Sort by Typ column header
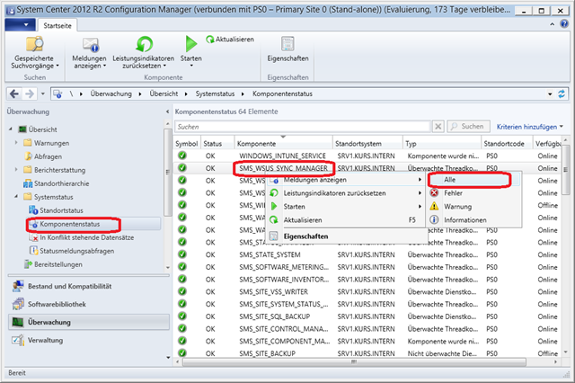 point(442,144)
